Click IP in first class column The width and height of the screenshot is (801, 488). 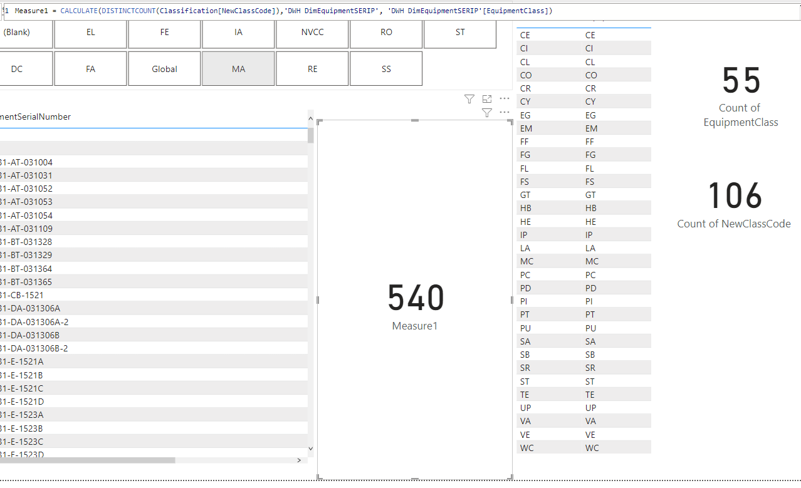click(524, 235)
